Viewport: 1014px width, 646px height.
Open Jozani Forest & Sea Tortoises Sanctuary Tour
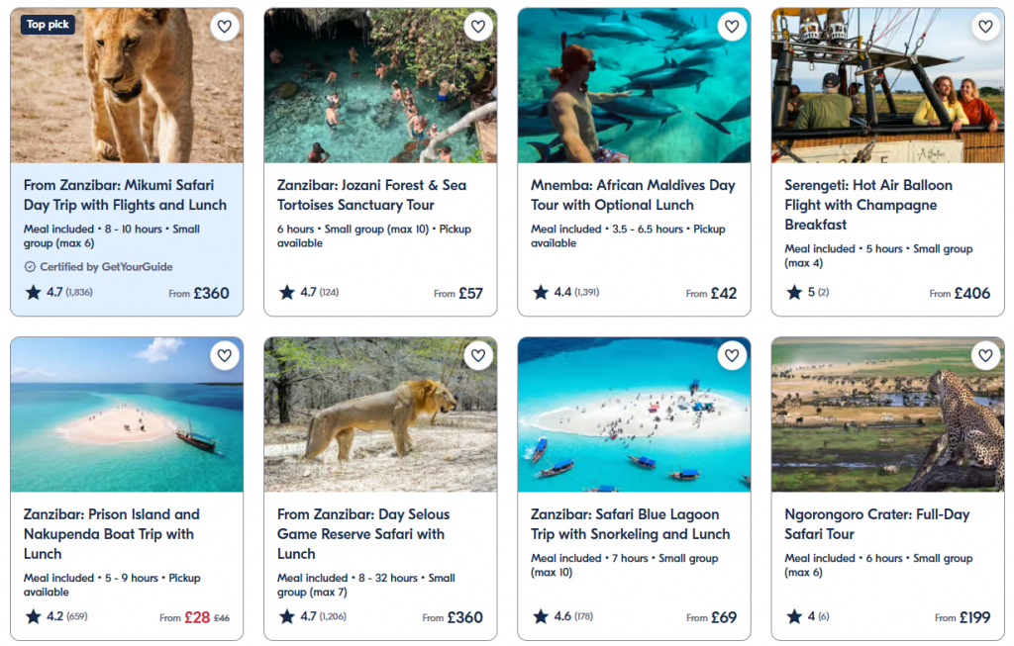tap(371, 195)
